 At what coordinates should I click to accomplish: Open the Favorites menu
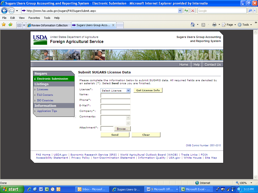click(x=34, y=18)
